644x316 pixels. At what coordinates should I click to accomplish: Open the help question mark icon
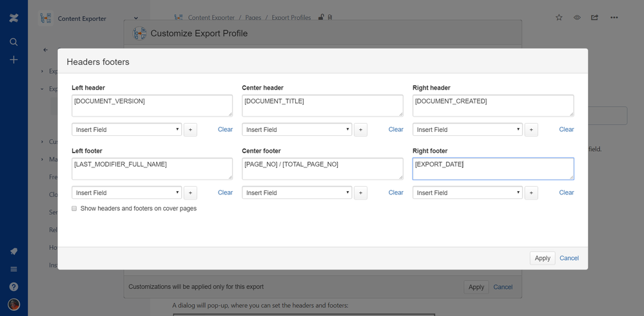tap(14, 286)
